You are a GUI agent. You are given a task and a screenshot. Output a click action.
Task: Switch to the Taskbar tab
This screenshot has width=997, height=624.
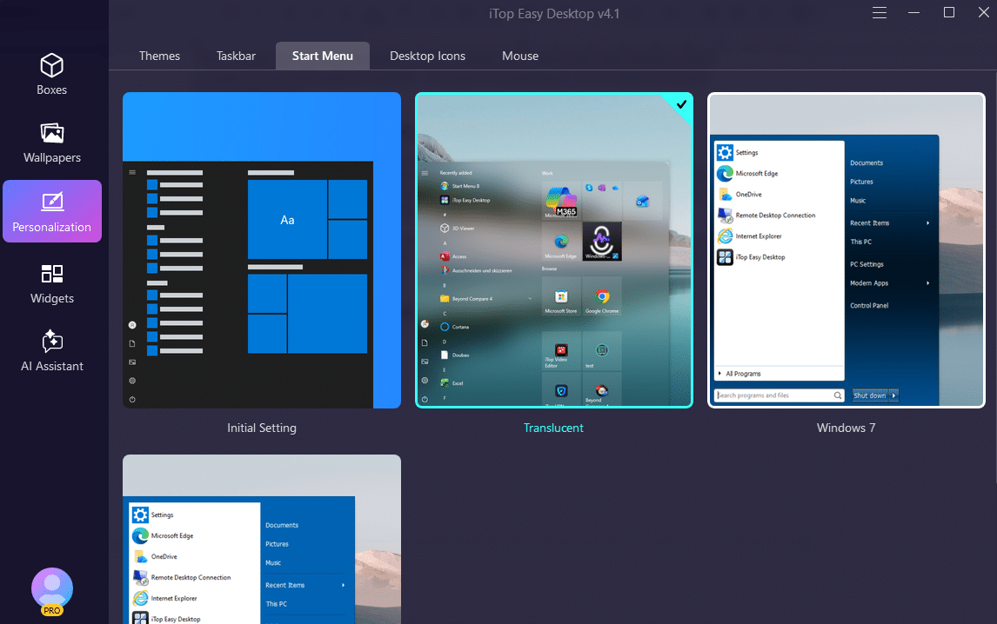tap(236, 56)
